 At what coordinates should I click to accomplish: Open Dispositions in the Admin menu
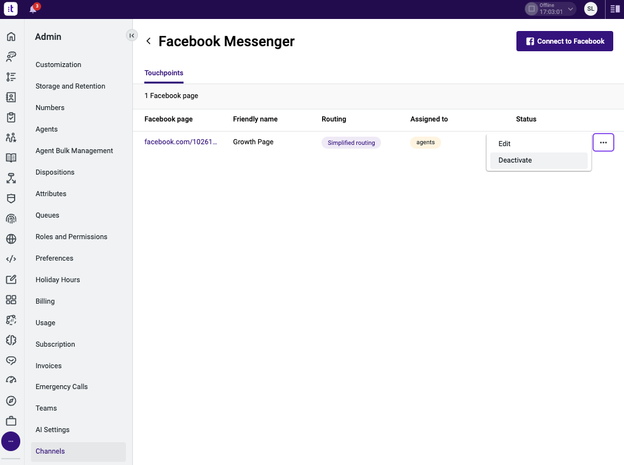click(55, 172)
